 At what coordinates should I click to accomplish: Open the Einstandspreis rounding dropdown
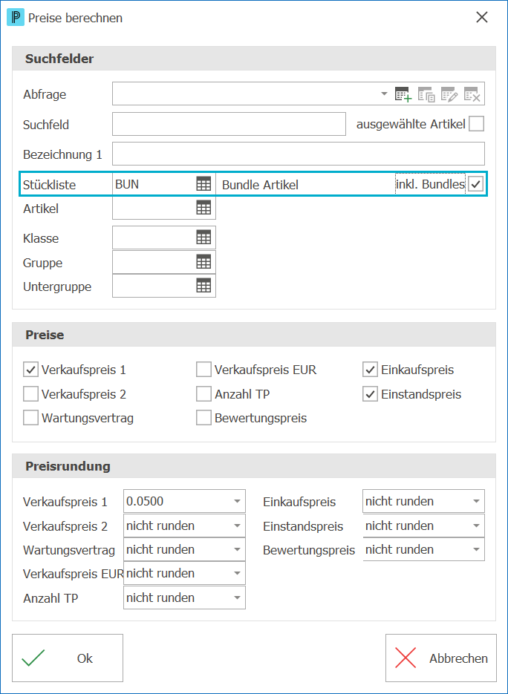(x=423, y=526)
